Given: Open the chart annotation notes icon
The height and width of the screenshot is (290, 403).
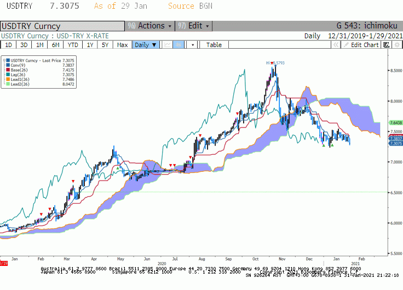Looking at the screenshot, I should (x=386, y=45).
